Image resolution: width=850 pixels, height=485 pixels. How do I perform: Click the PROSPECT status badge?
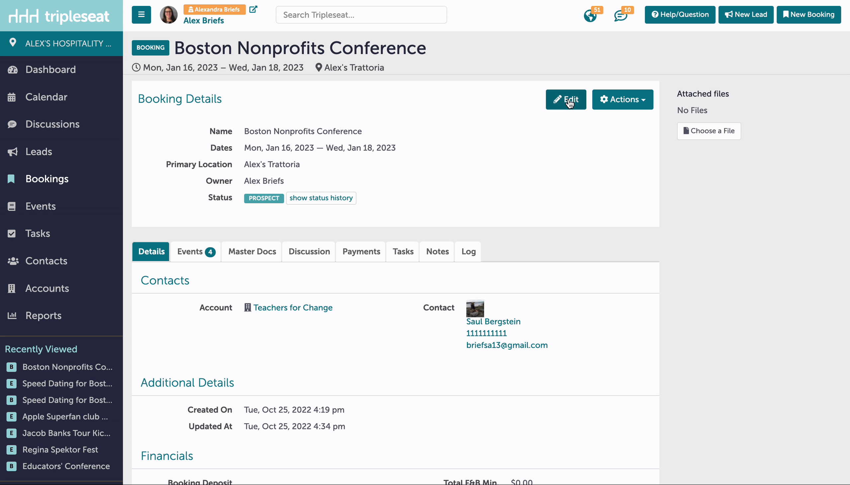pos(264,198)
